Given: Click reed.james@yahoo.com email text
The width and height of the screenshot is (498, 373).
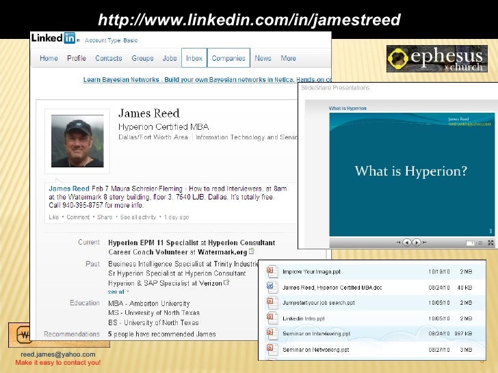Looking at the screenshot, I should tap(58, 355).
